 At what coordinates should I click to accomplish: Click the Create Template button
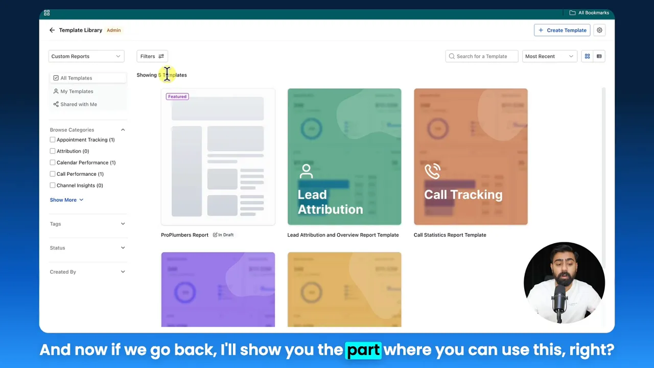[562, 30]
